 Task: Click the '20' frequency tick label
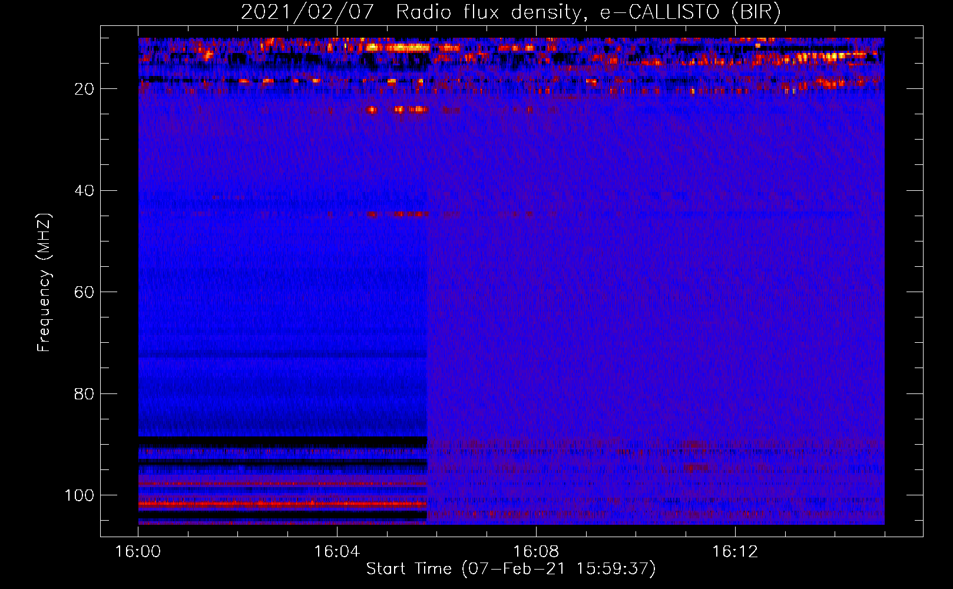coord(84,89)
